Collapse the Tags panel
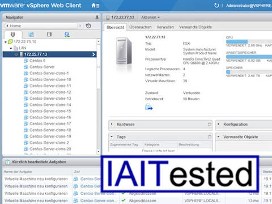Screen dimensions: 272x204 click(112, 137)
